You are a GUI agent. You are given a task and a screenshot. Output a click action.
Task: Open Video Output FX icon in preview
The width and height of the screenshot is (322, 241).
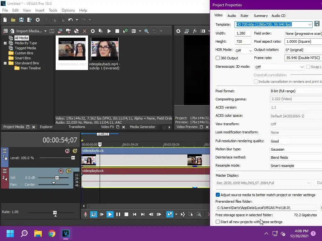[194, 31]
